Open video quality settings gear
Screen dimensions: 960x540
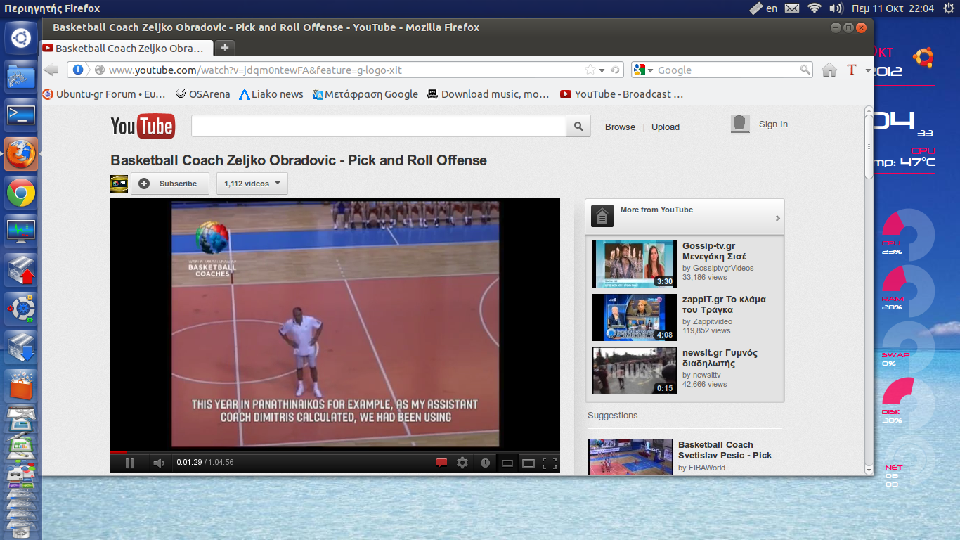[462, 463]
